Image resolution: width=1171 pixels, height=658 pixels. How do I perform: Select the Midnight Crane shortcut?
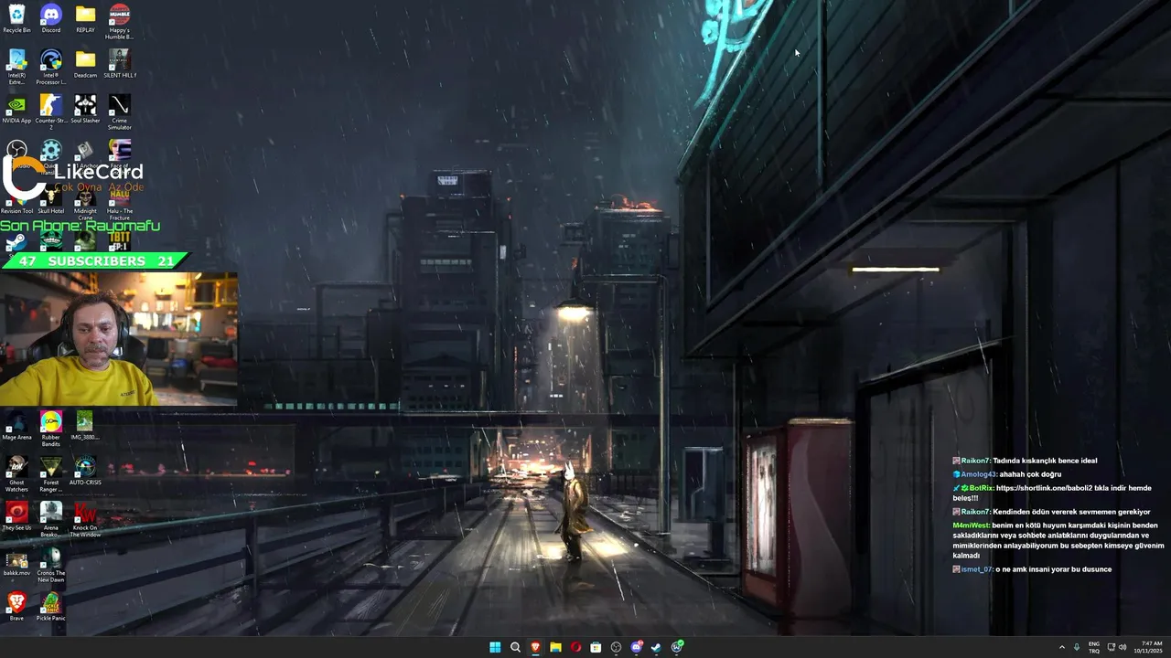(x=85, y=203)
